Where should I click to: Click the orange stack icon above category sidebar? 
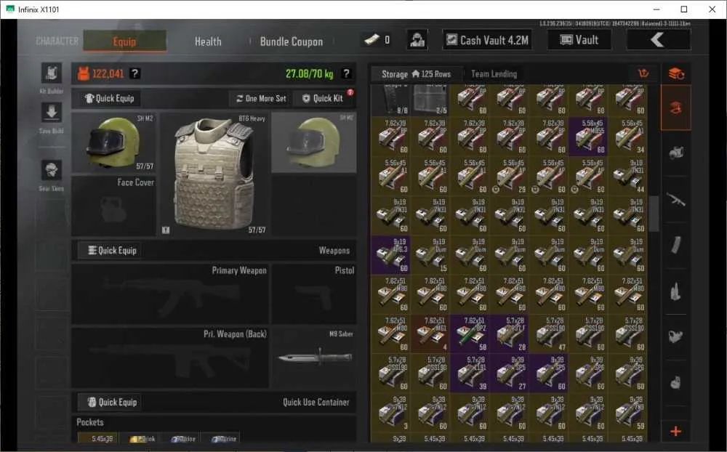pos(676,73)
